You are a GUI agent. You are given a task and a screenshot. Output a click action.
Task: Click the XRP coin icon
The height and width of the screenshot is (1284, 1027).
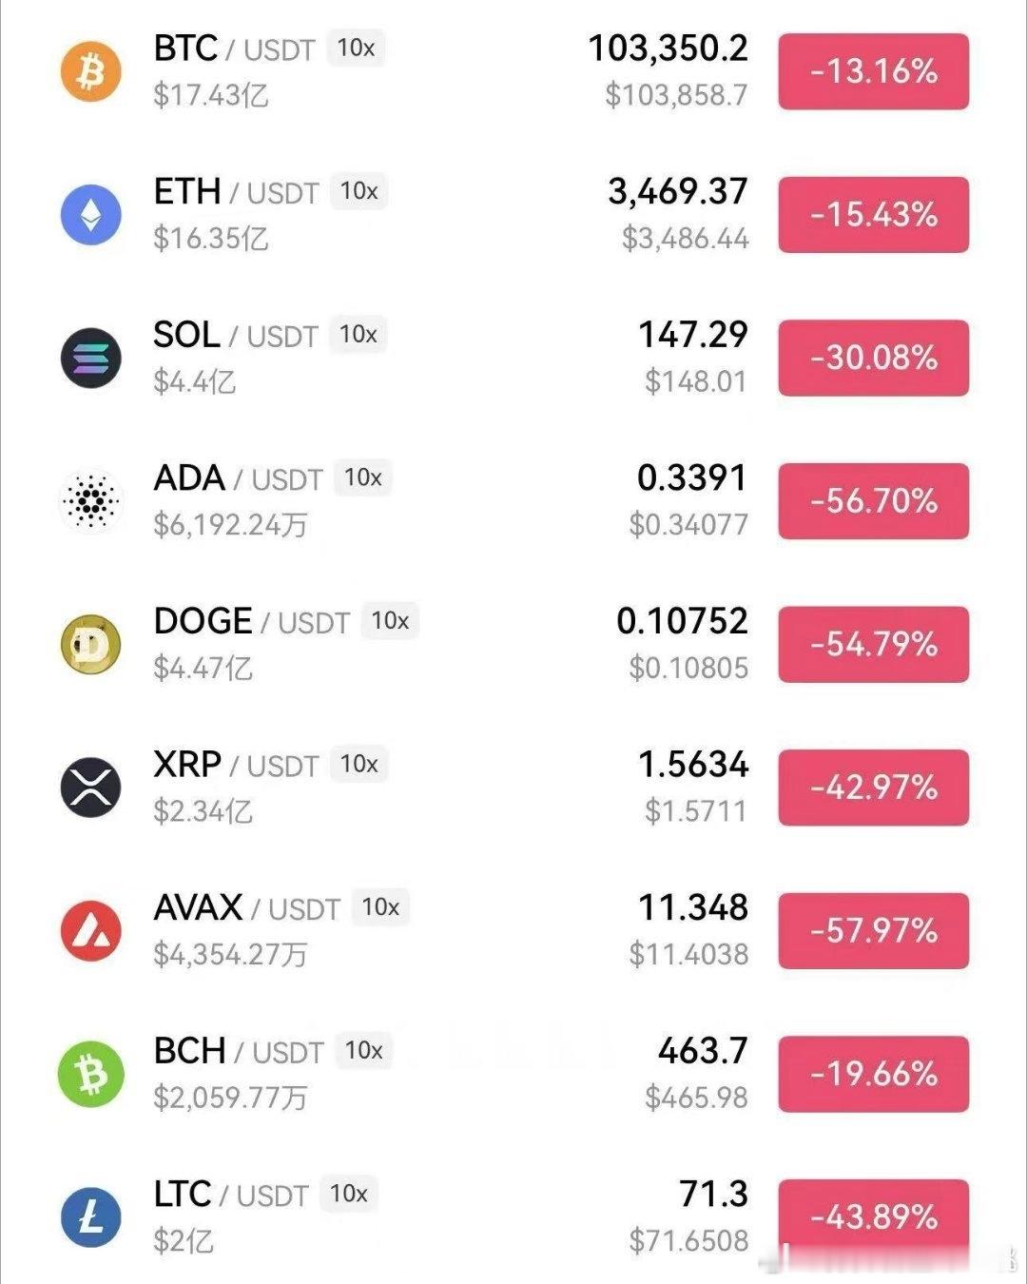pyautogui.click(x=91, y=788)
